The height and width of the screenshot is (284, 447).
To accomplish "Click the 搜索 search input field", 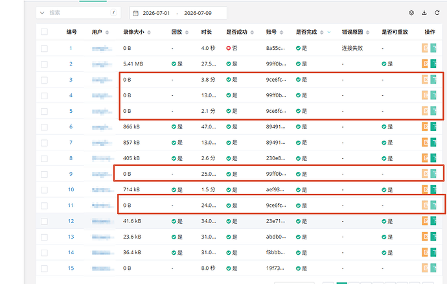I will 78,13.
